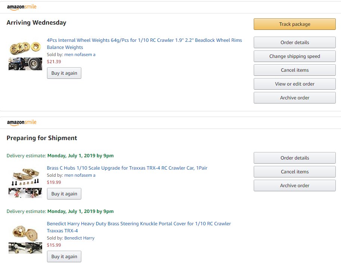Open the 4Pcs Internal Wheel Weights product link
341x266 pixels.
[144, 44]
